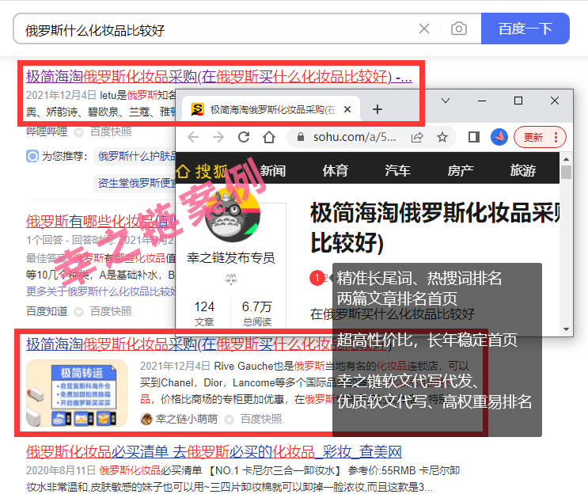Open the 房产 nav item on sohu
The image size is (588, 498).
pos(460,171)
